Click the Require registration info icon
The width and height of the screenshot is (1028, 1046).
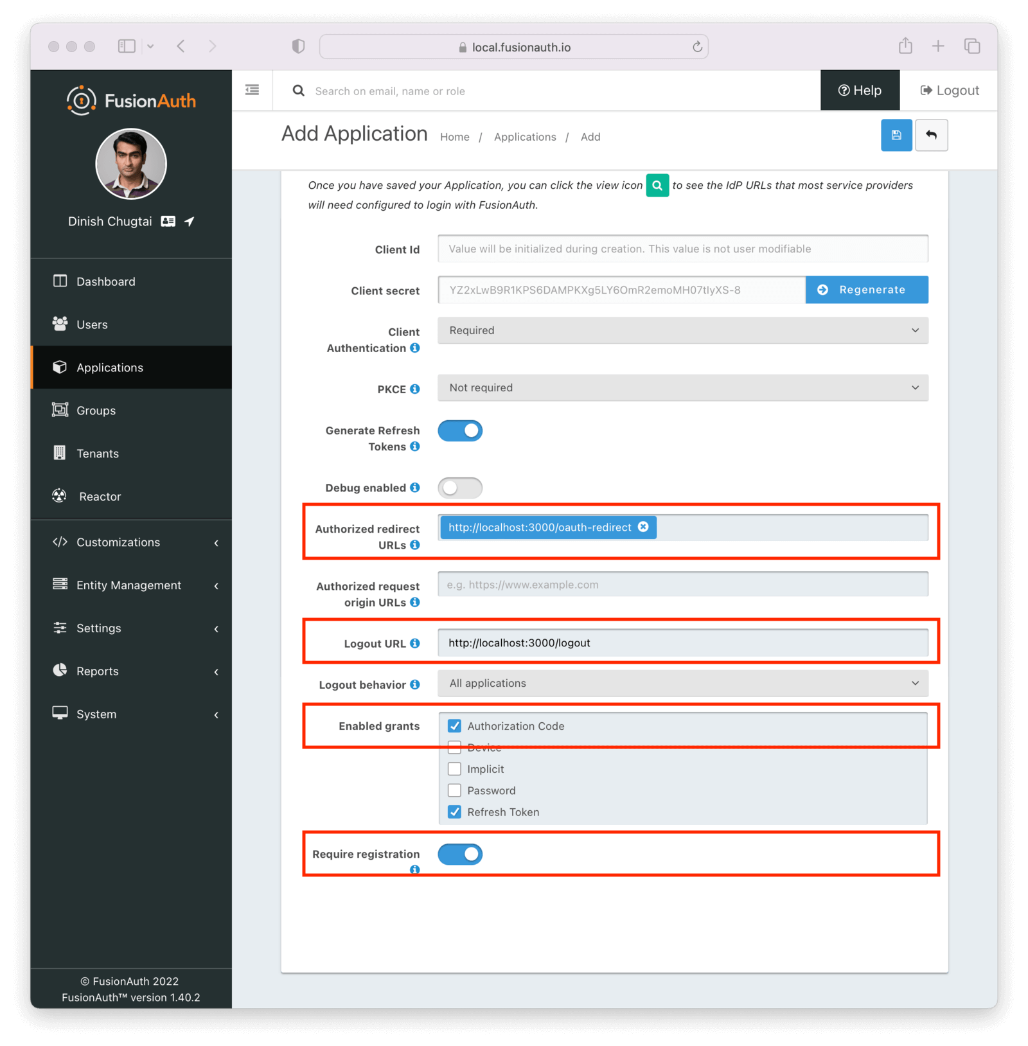[x=415, y=869]
